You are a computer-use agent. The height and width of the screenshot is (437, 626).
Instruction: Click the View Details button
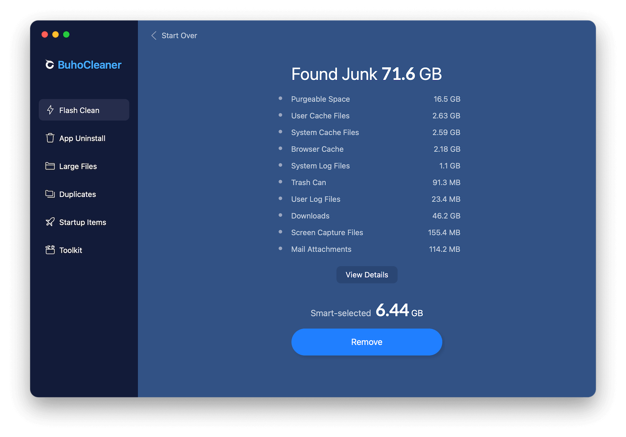click(367, 275)
